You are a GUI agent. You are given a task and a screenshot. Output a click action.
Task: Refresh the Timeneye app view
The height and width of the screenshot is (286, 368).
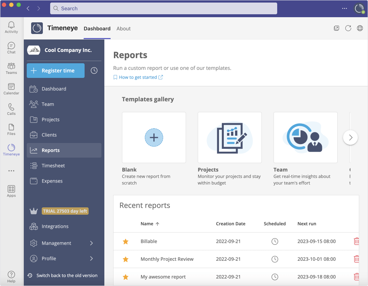coord(348,28)
